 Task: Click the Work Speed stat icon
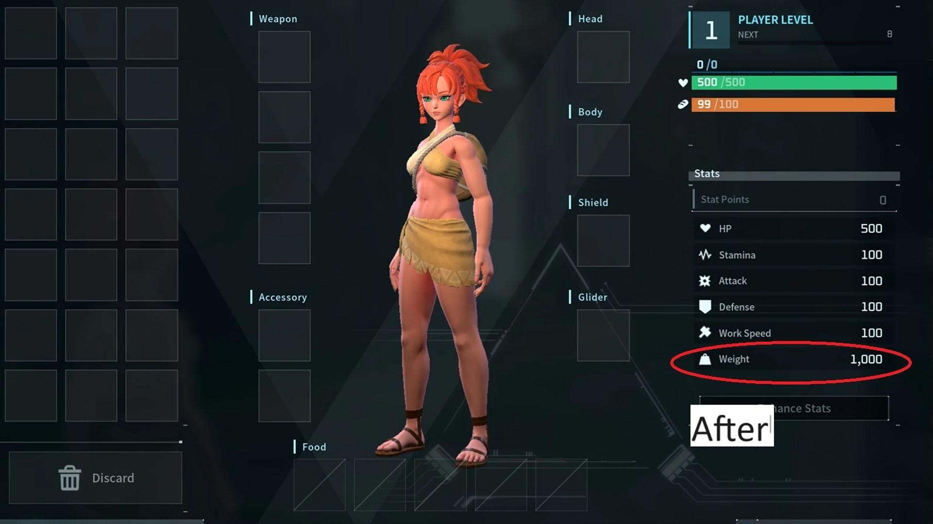tap(704, 333)
